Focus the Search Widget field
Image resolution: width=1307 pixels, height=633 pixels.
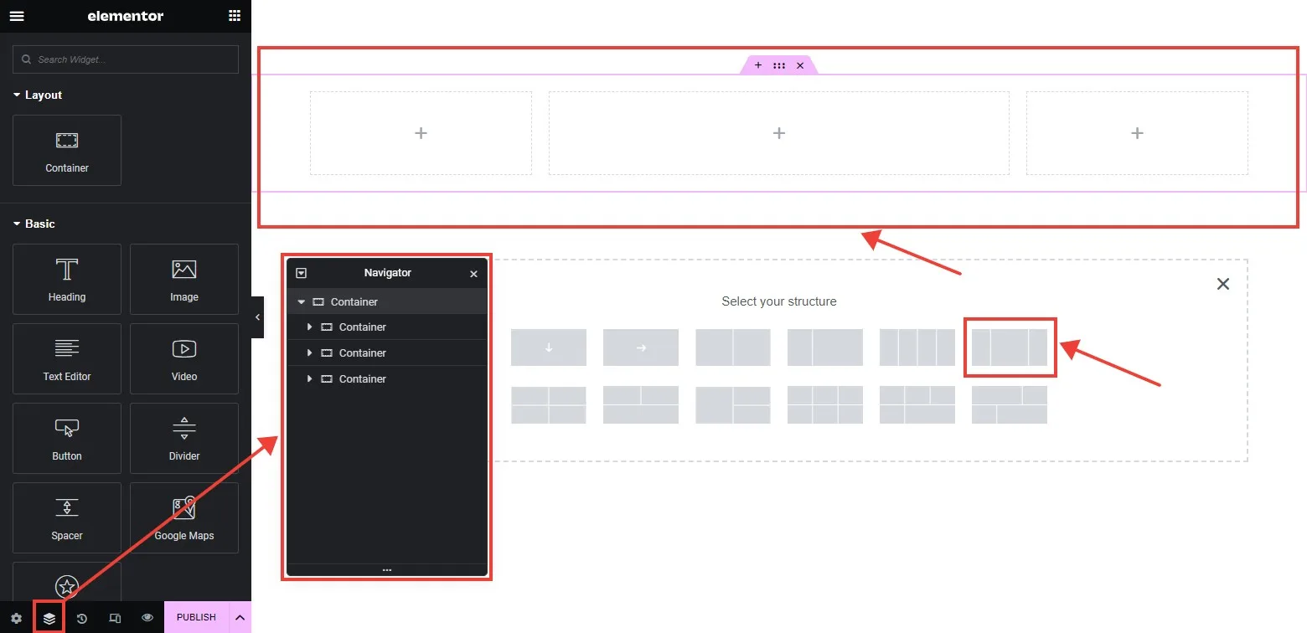coord(126,59)
